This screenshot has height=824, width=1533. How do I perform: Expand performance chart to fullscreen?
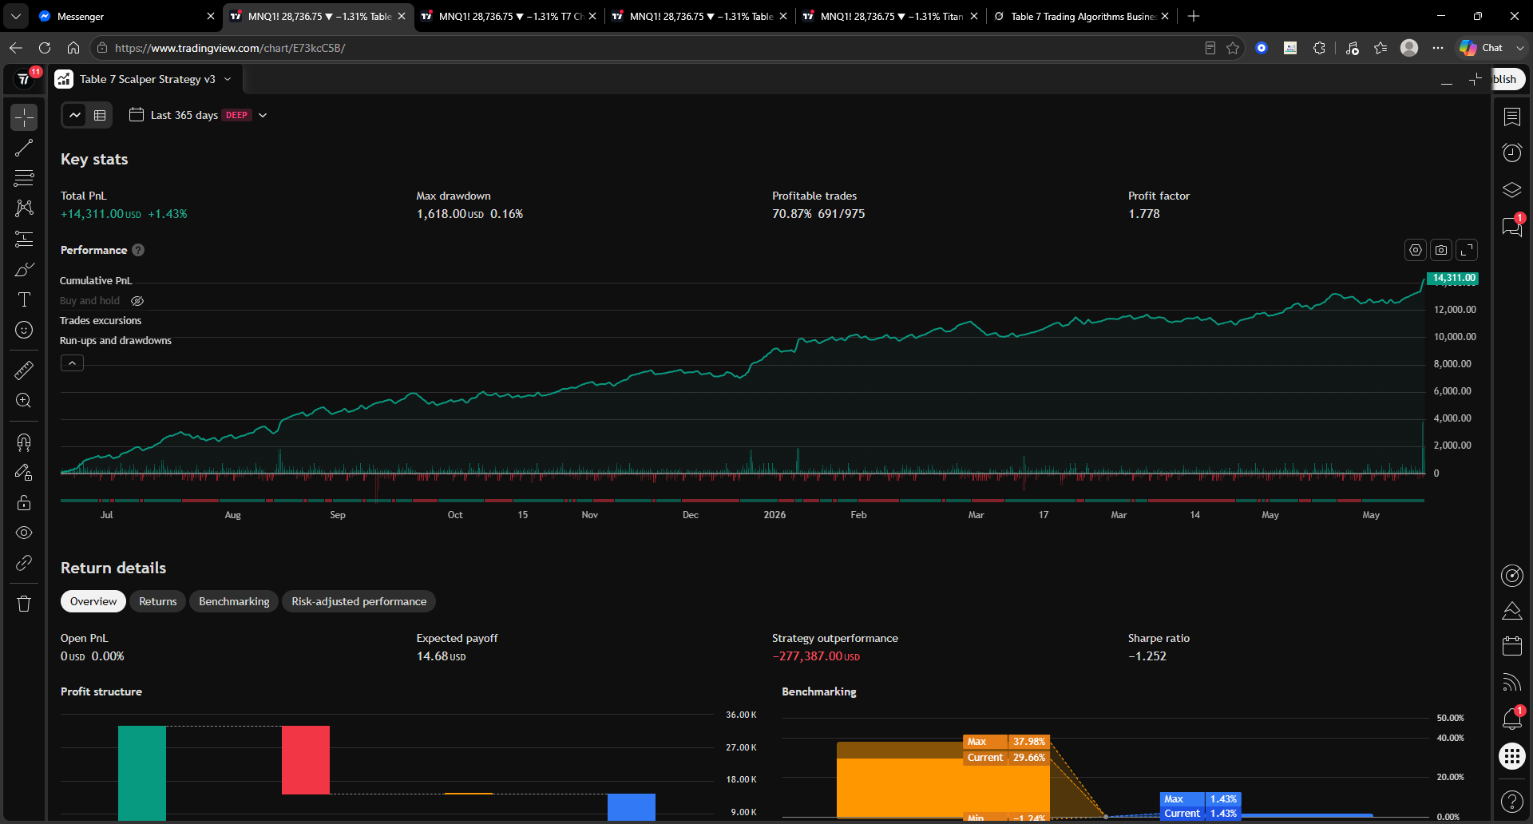1467,250
